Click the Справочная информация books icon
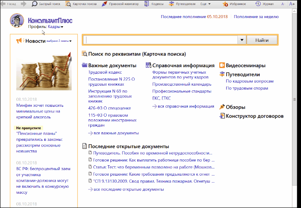The width and height of the screenshot is (301, 208). click(x=148, y=65)
